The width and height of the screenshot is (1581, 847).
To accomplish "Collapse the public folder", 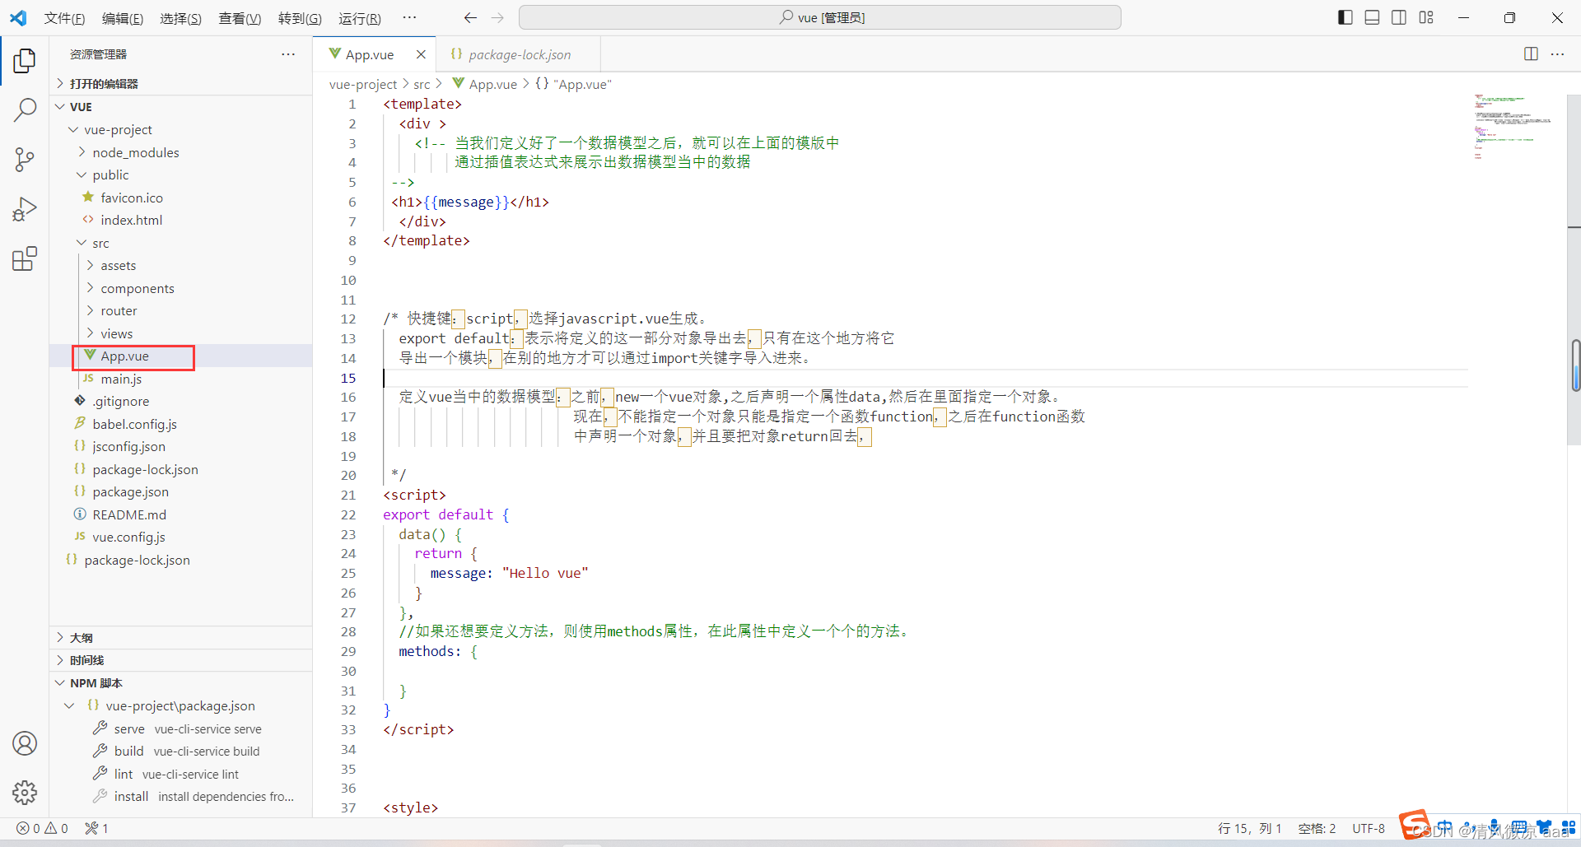I will (181, 175).
